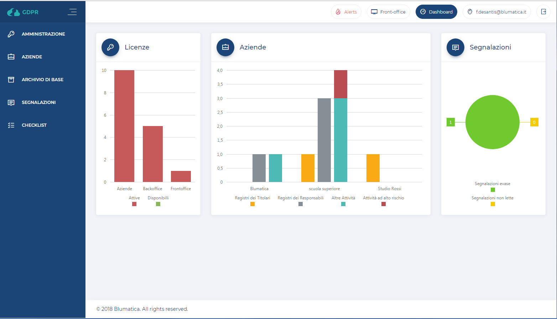Image resolution: width=557 pixels, height=319 pixels.
Task: Click the Archivio di Base box icon
Action: click(11, 80)
